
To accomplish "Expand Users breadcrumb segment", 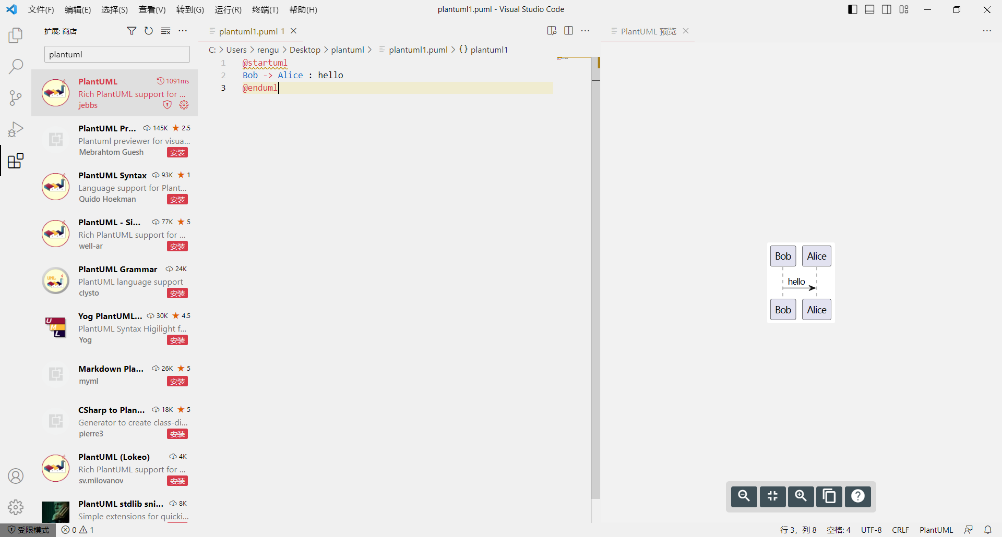I will pyautogui.click(x=236, y=50).
